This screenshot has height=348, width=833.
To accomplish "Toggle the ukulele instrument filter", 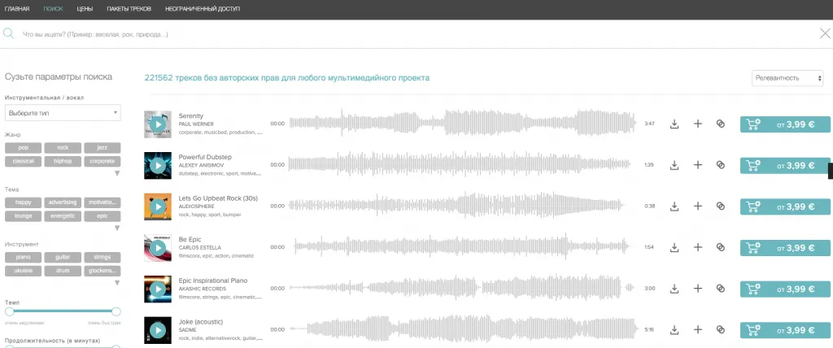I will 23,271.
